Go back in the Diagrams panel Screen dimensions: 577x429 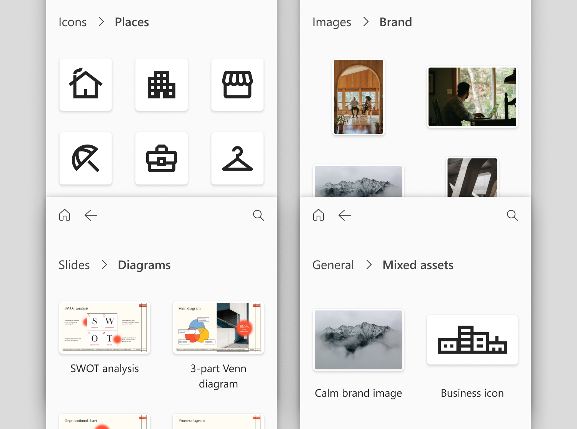[x=91, y=215]
